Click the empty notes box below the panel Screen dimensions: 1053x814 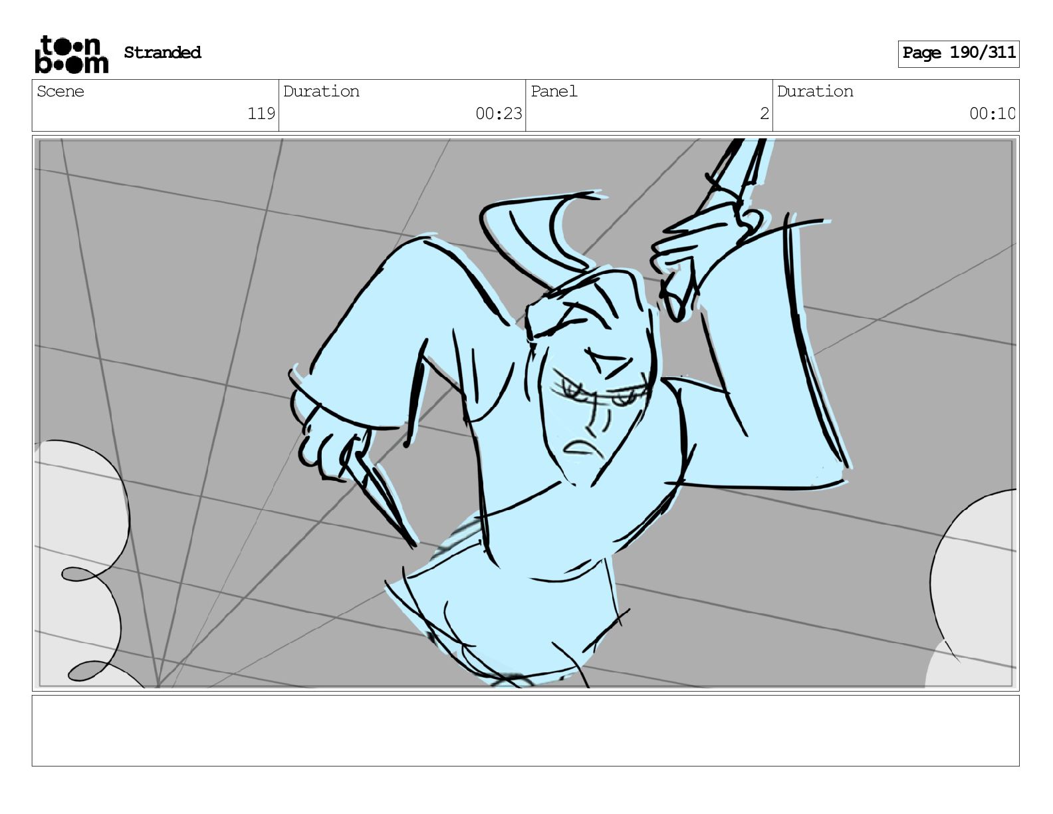coord(525,731)
